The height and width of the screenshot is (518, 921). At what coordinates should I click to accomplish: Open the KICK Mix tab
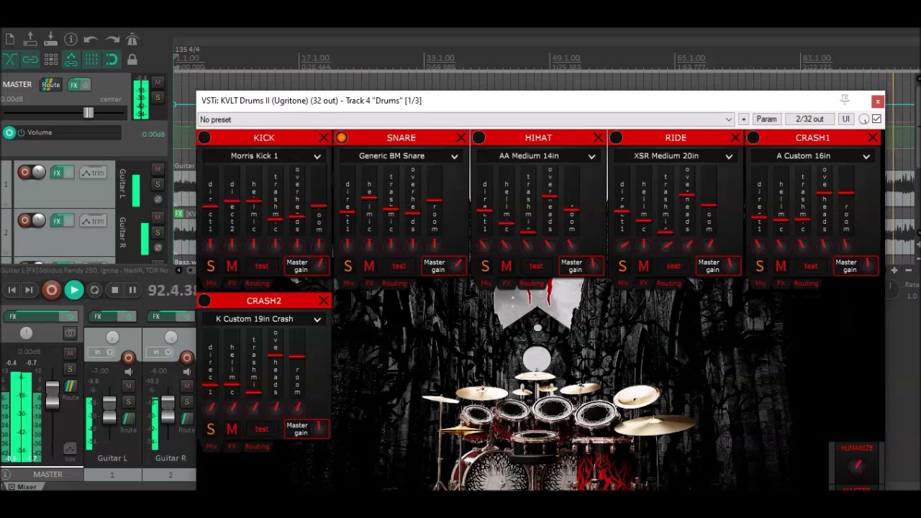point(212,283)
